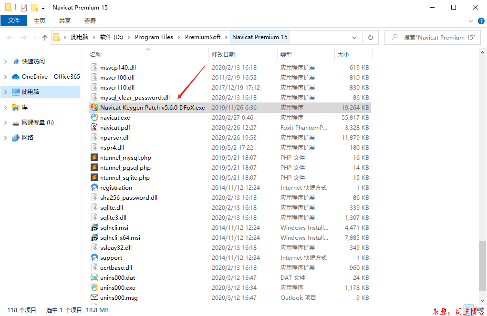Click the New Folder icon in title bar
The image size is (487, 316).
34,8
